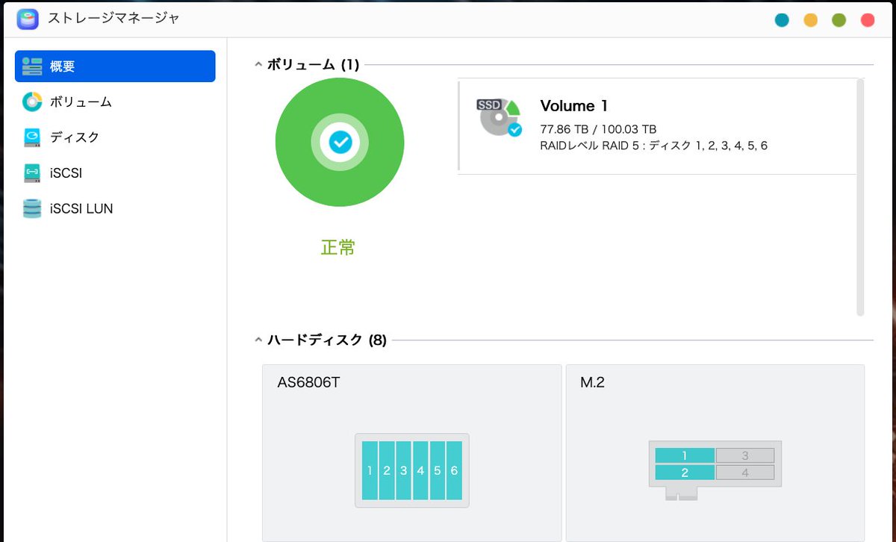Image resolution: width=896 pixels, height=542 pixels.
Task: Close the window with the red button
Action: 867,20
